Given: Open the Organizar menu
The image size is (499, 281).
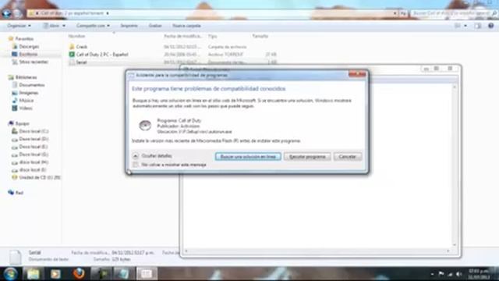Looking at the screenshot, I should point(19,26).
